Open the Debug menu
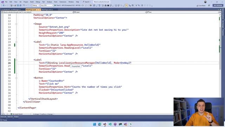The height and width of the screenshot is (127, 225). 38,2
